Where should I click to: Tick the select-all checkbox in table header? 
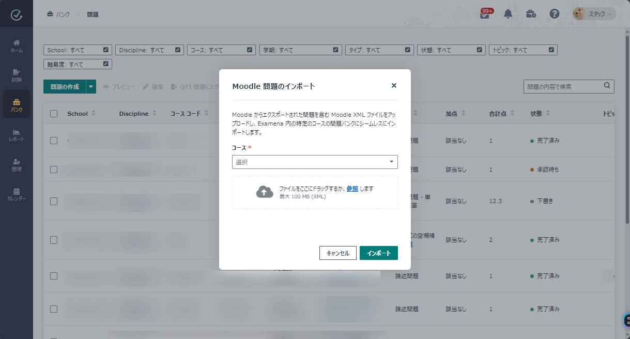(54, 114)
